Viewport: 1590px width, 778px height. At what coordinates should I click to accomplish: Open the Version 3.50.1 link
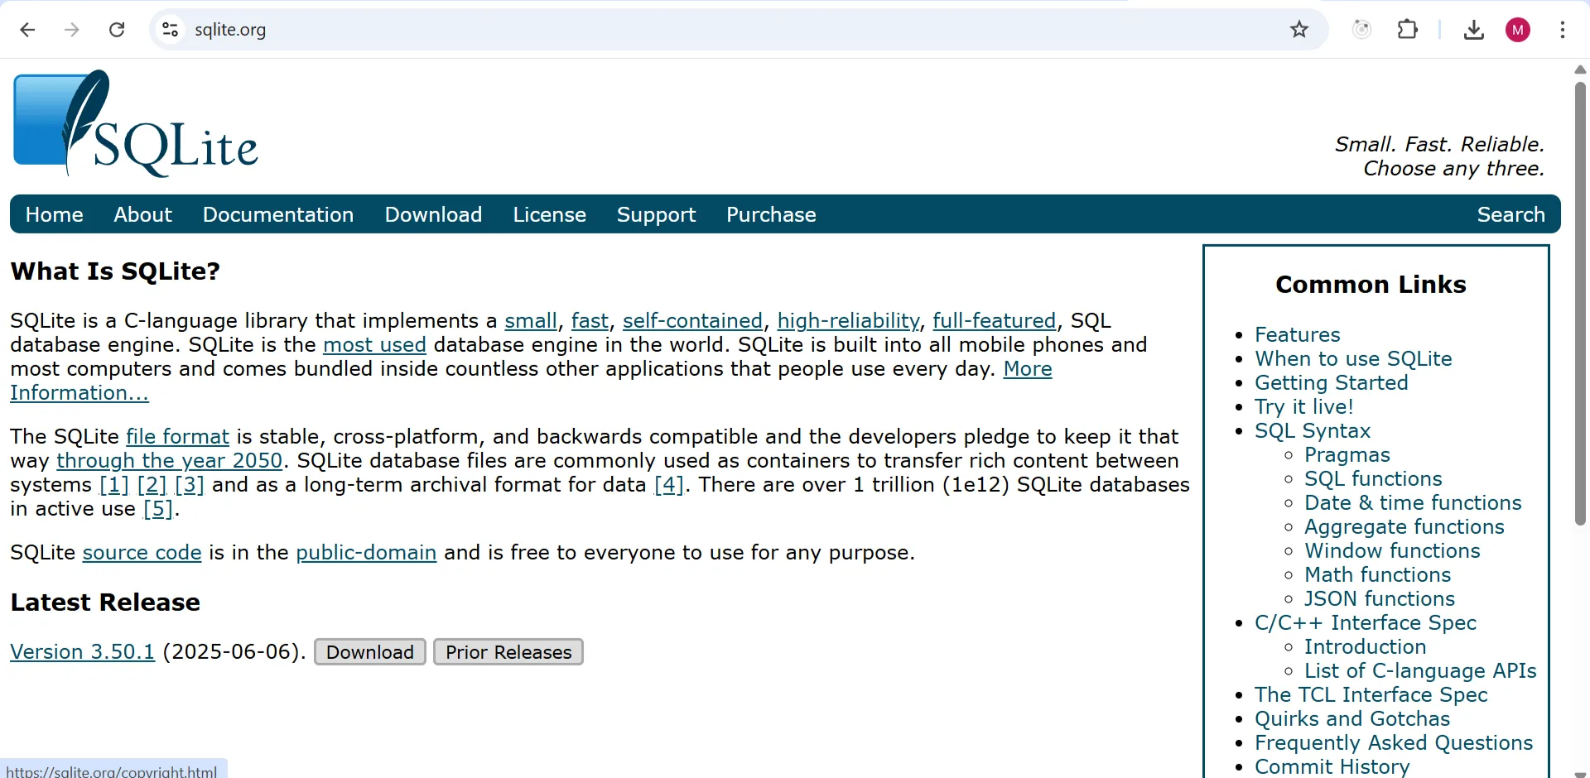pyautogui.click(x=82, y=651)
